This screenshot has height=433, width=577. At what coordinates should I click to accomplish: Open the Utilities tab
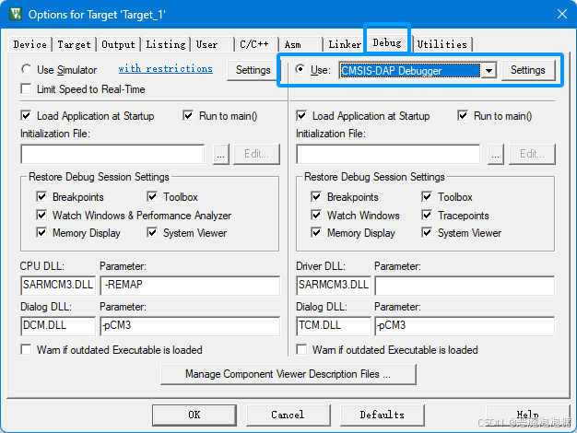(442, 44)
